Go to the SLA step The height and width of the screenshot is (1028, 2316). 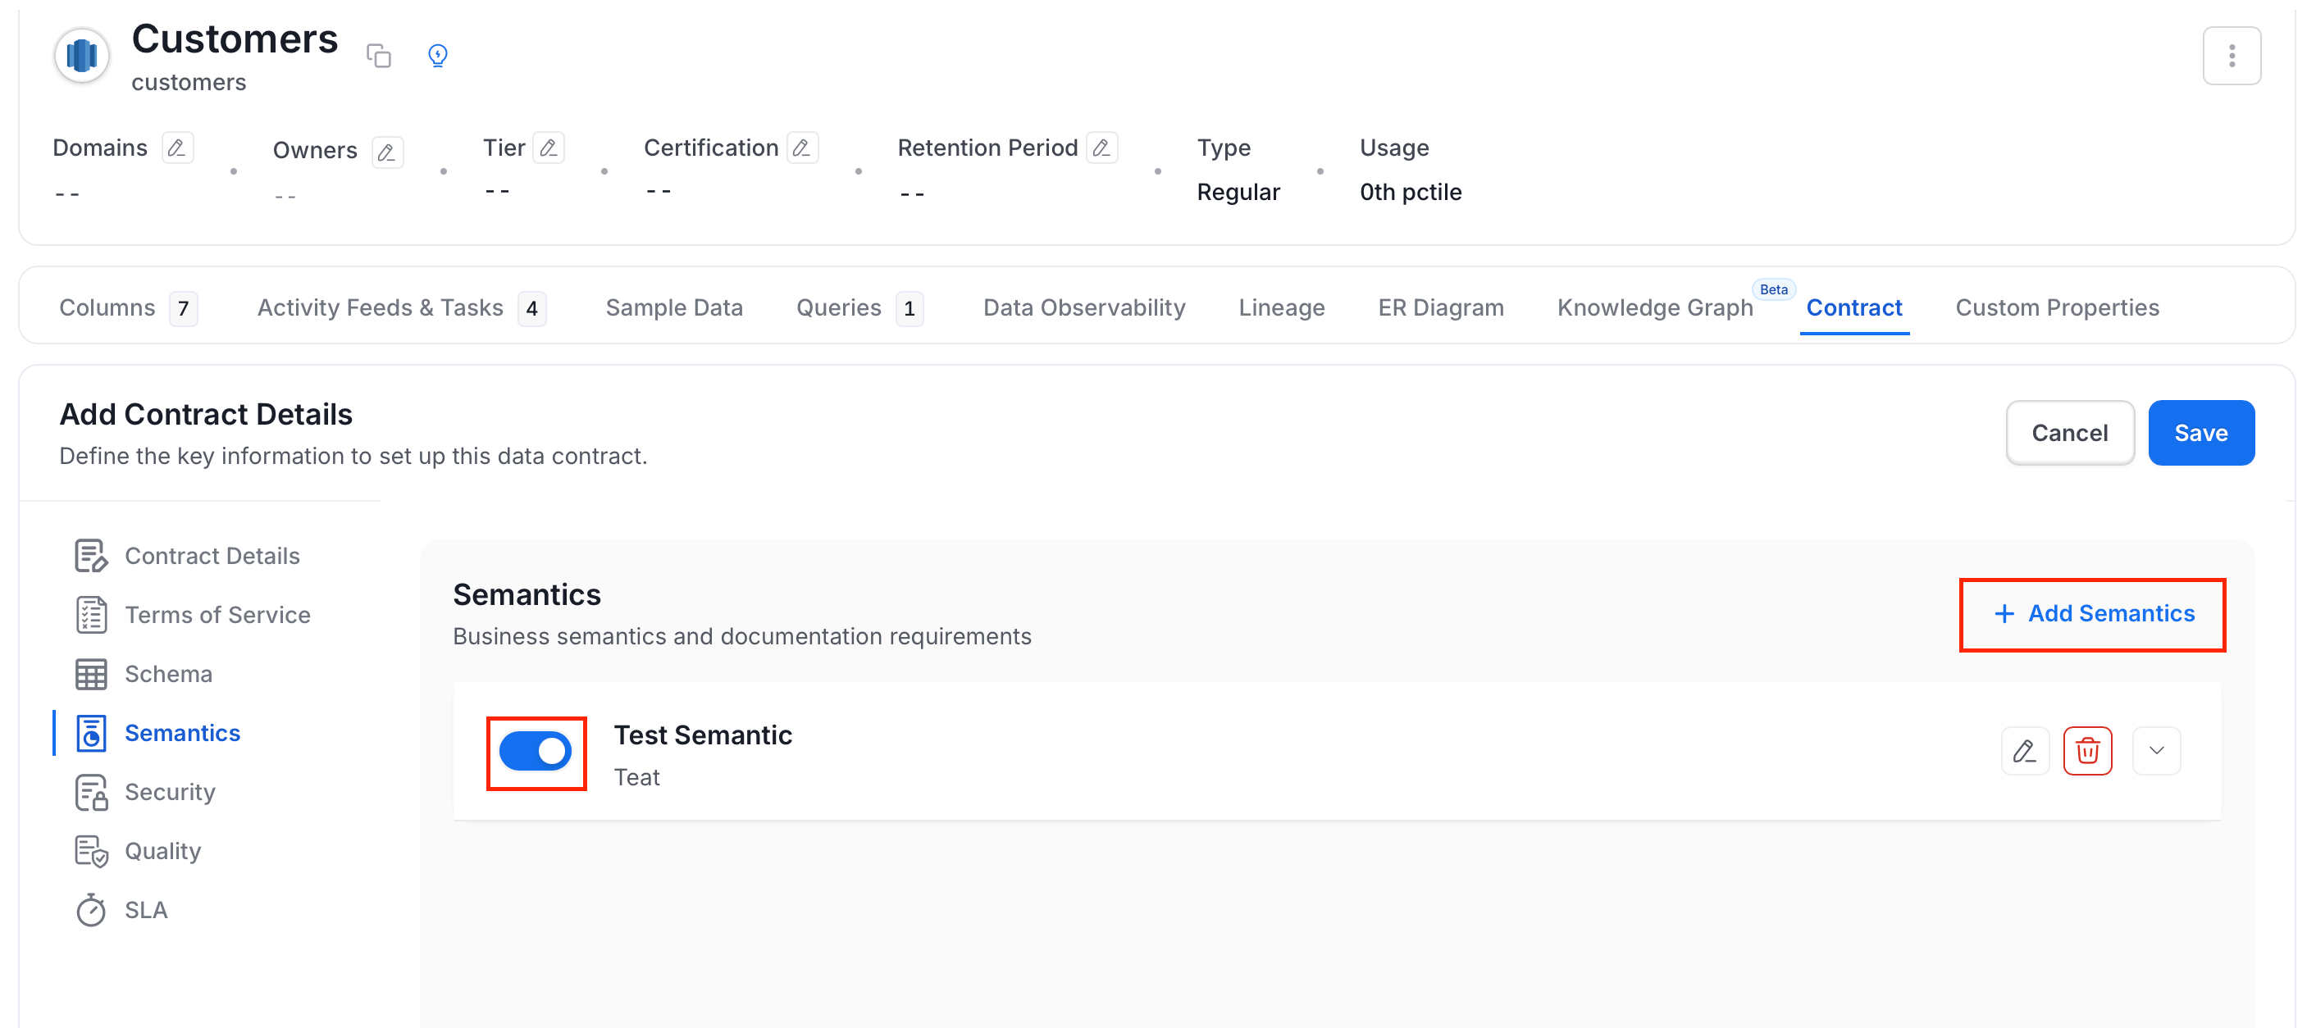(122, 909)
